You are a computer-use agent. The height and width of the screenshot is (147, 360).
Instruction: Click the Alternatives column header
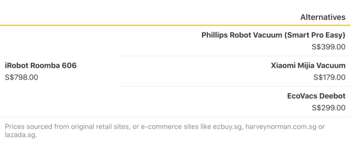coord(323,17)
